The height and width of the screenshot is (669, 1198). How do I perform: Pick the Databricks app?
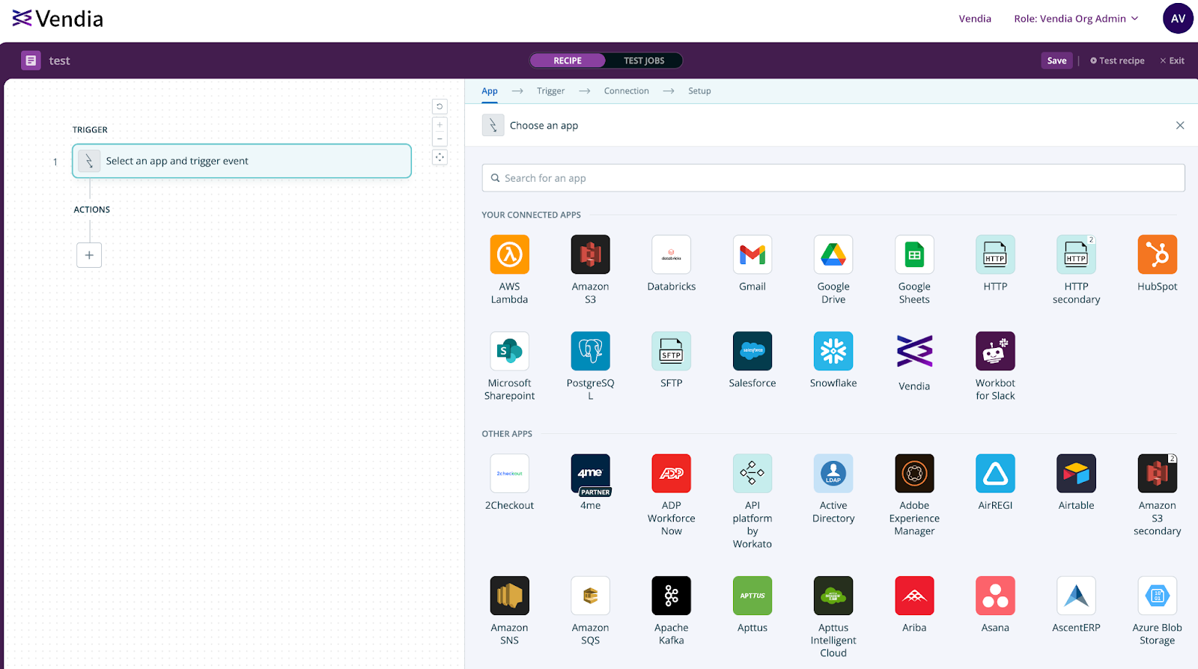point(671,254)
